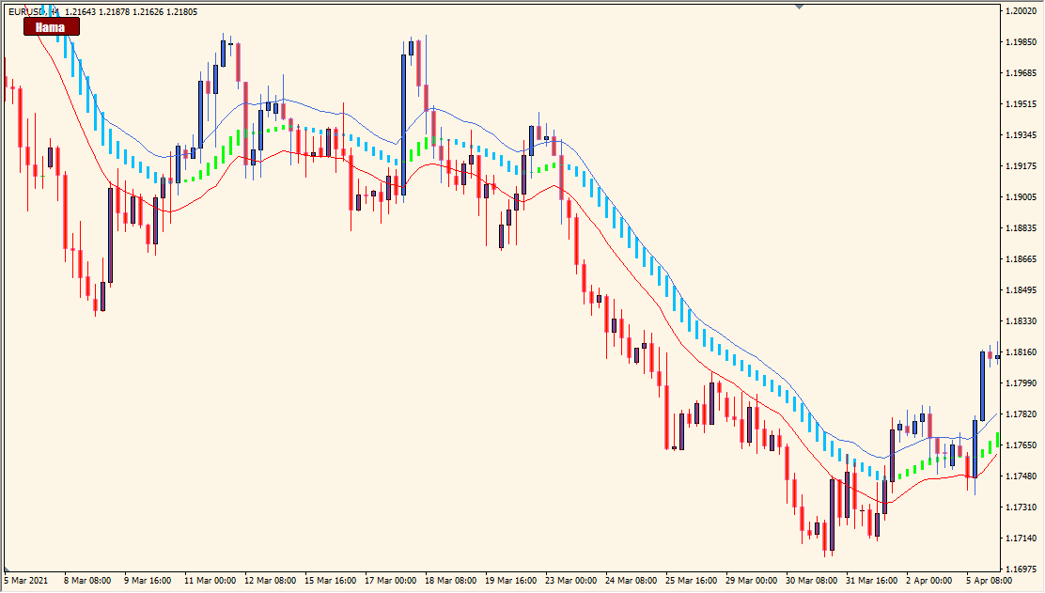The image size is (1045, 593).
Task: Click the gray chart shift triangle marker
Action: pos(799,7)
